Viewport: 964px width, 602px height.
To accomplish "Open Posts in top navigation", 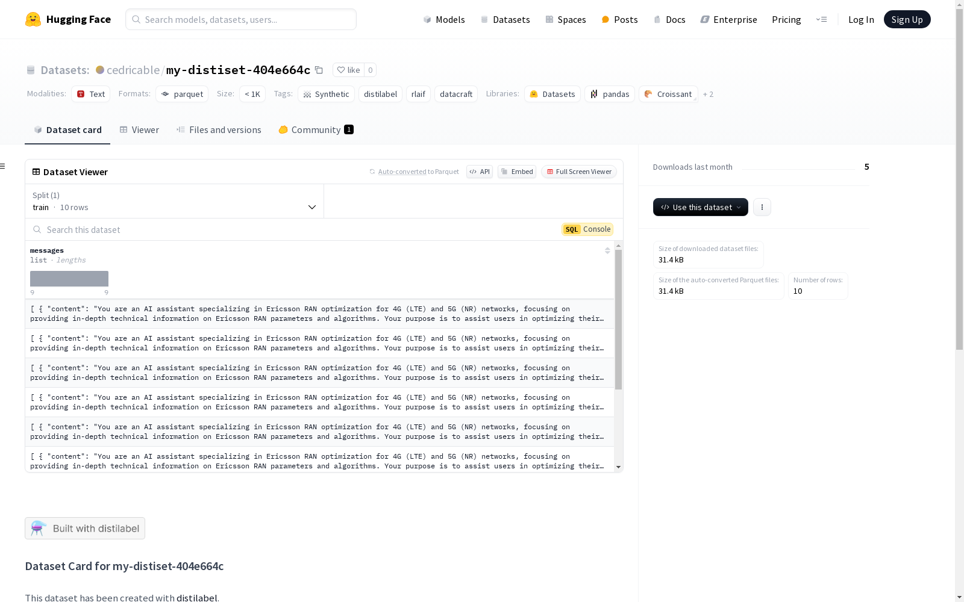I will (619, 19).
